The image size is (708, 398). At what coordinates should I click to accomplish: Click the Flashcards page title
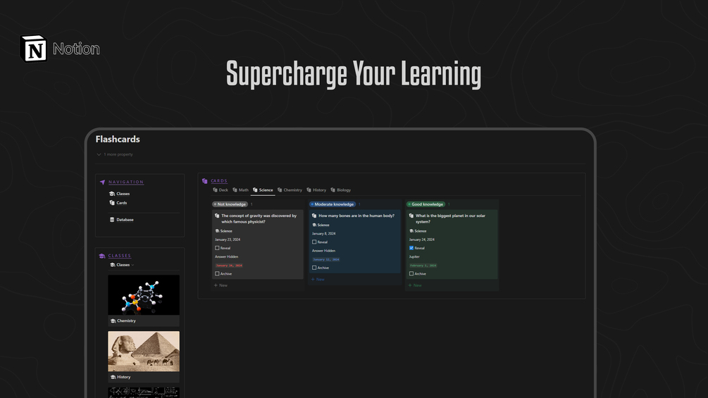118,139
